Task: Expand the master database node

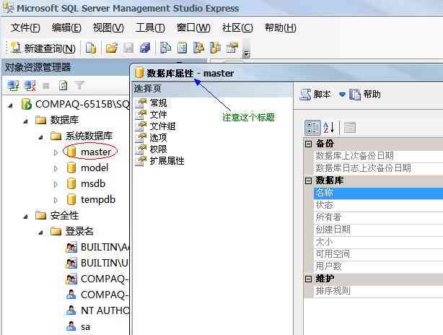Action: (56, 152)
